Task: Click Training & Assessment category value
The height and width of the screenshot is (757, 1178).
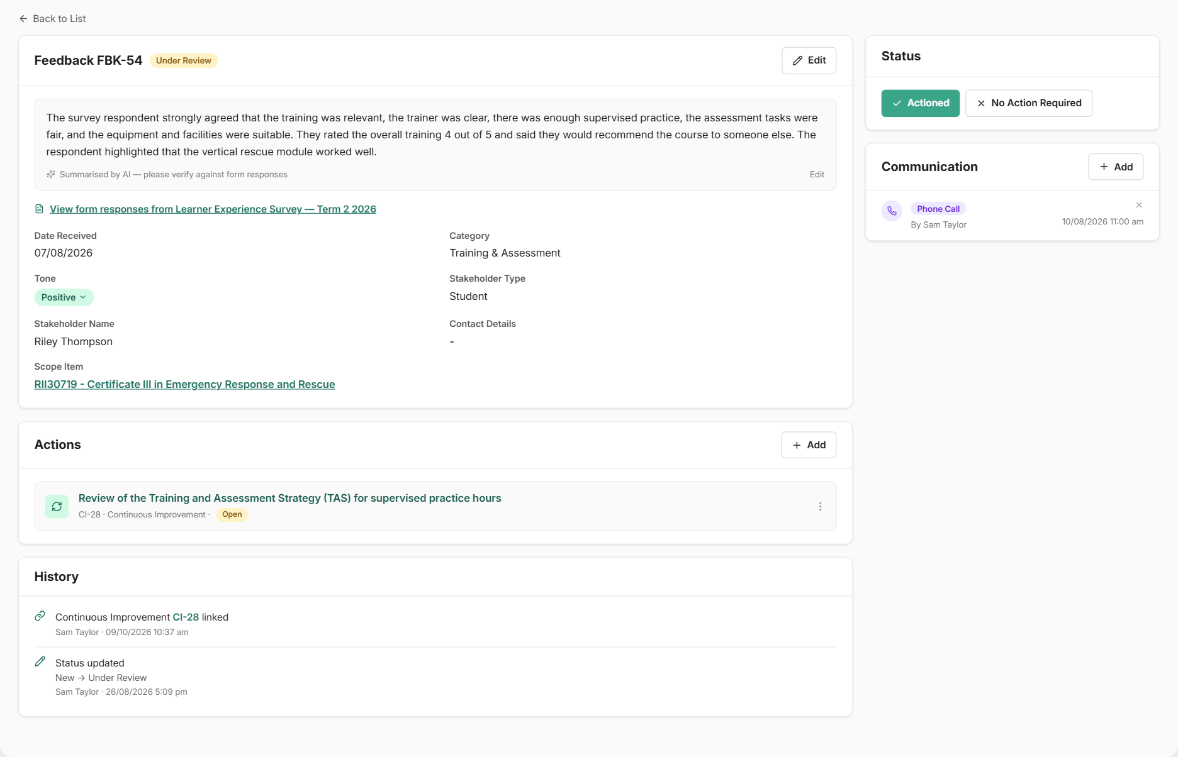Action: (x=505, y=253)
